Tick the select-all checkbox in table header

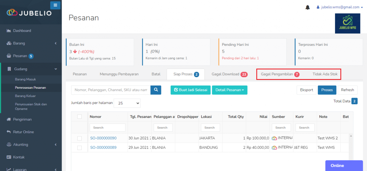point(80,117)
